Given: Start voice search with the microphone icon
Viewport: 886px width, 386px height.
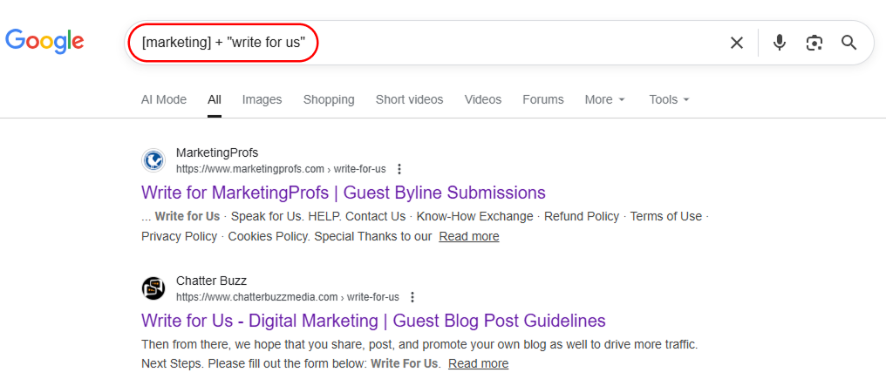Looking at the screenshot, I should [780, 43].
